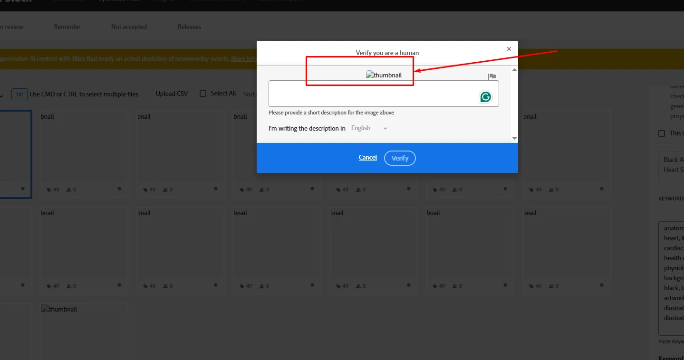684x360 pixels.
Task: Focus the image description text box
Action: [x=384, y=94]
